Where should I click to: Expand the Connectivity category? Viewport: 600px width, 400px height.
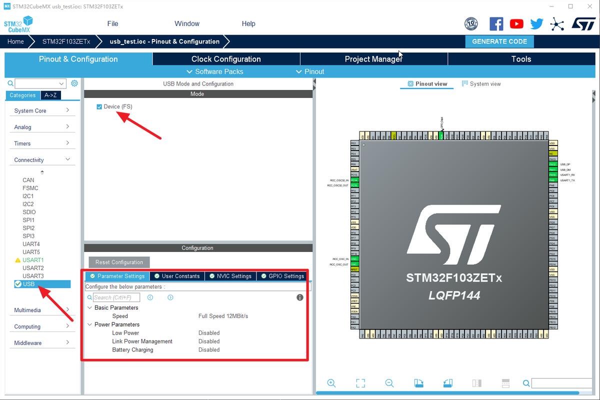pyautogui.click(x=42, y=159)
